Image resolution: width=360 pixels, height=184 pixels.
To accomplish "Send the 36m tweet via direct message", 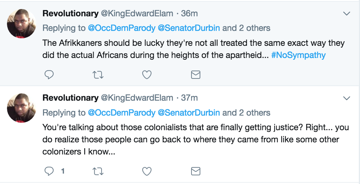I will [x=196, y=75].
